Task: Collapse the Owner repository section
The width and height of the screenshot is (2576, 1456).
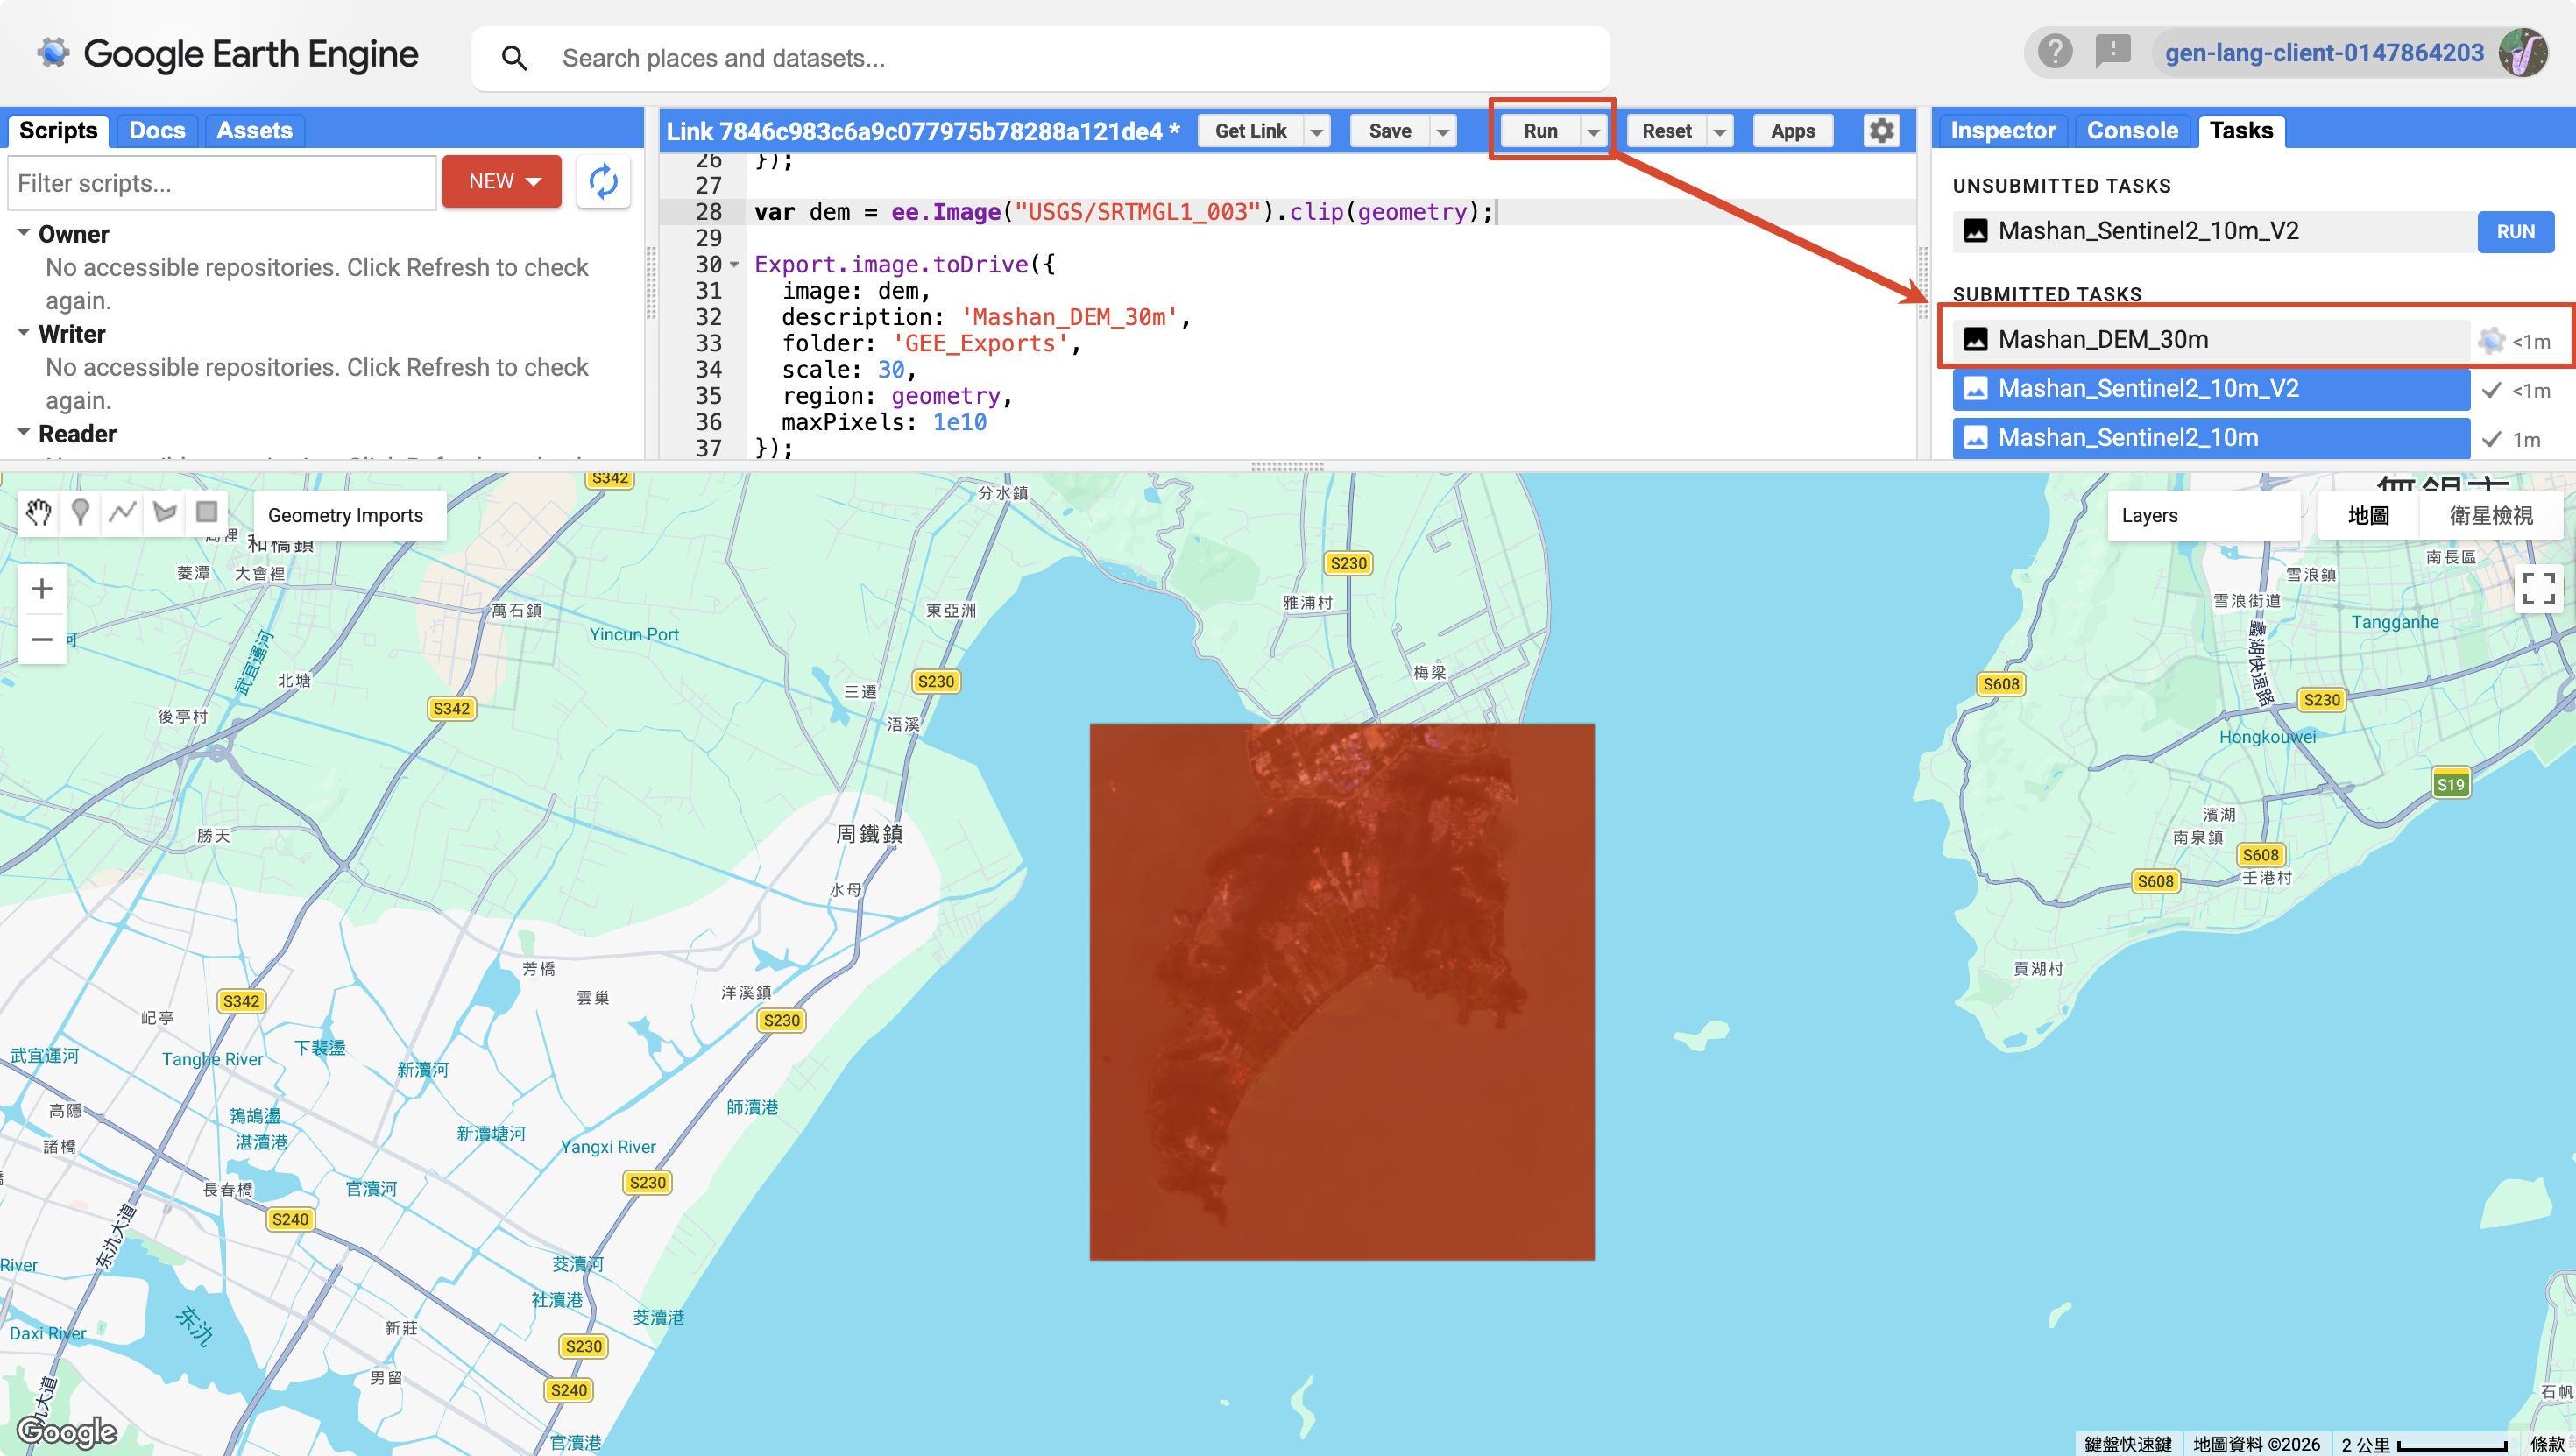Action: 23,232
